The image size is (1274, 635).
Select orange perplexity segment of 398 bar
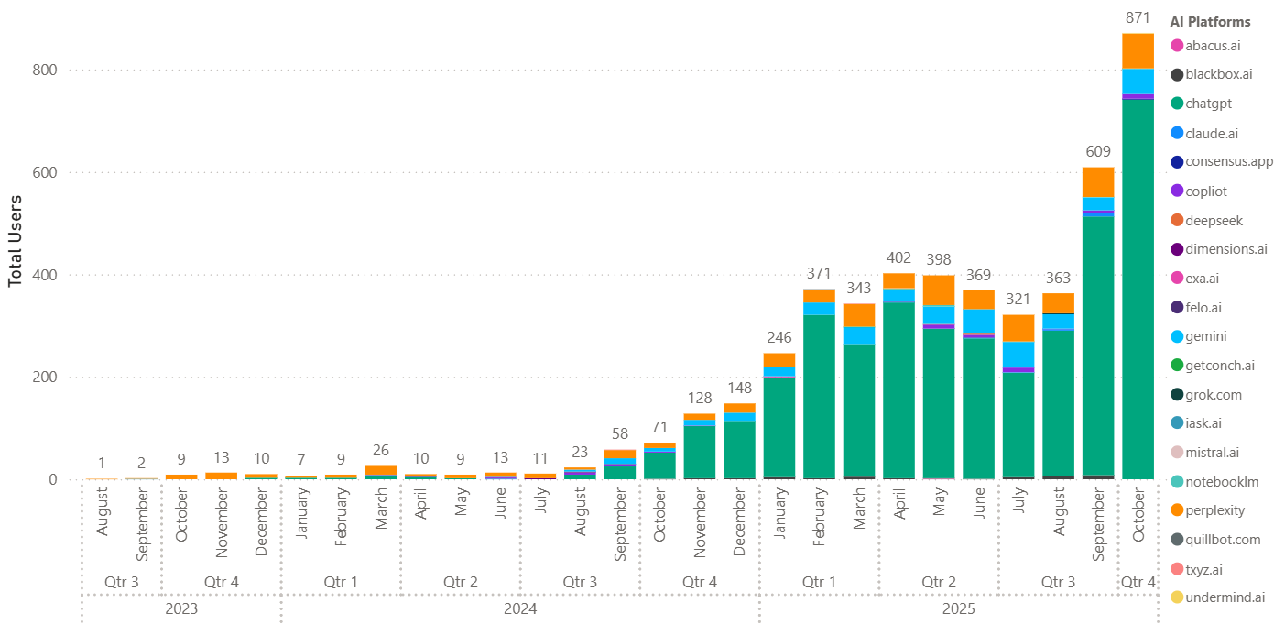point(939,290)
